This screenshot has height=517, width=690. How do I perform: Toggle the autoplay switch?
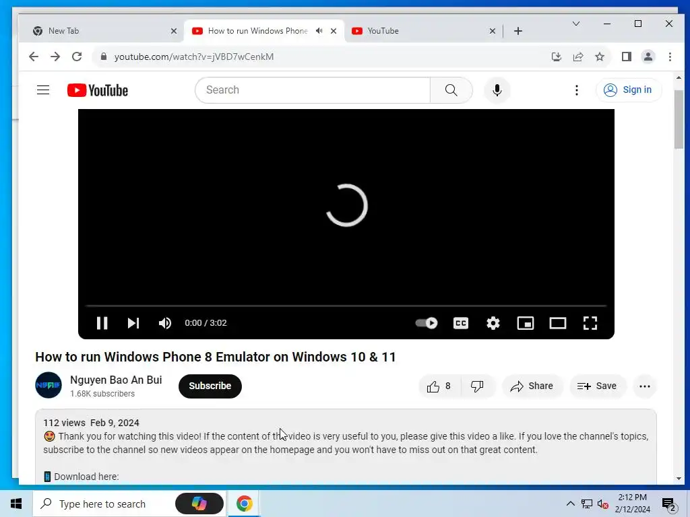click(x=427, y=323)
